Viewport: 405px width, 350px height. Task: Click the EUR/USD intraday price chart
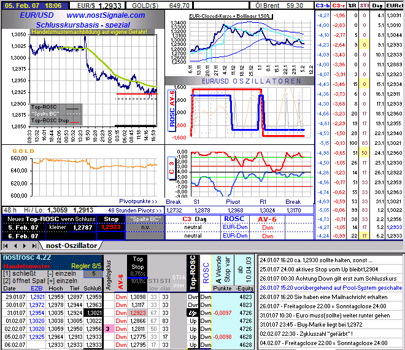point(93,80)
